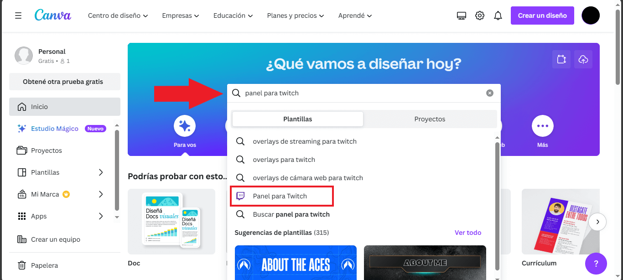Click Crear un diseño button
623x280 pixels.
[x=542, y=16]
